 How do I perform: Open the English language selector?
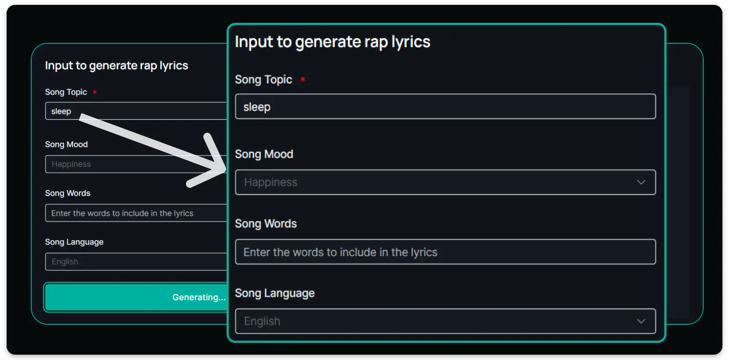[x=445, y=321]
